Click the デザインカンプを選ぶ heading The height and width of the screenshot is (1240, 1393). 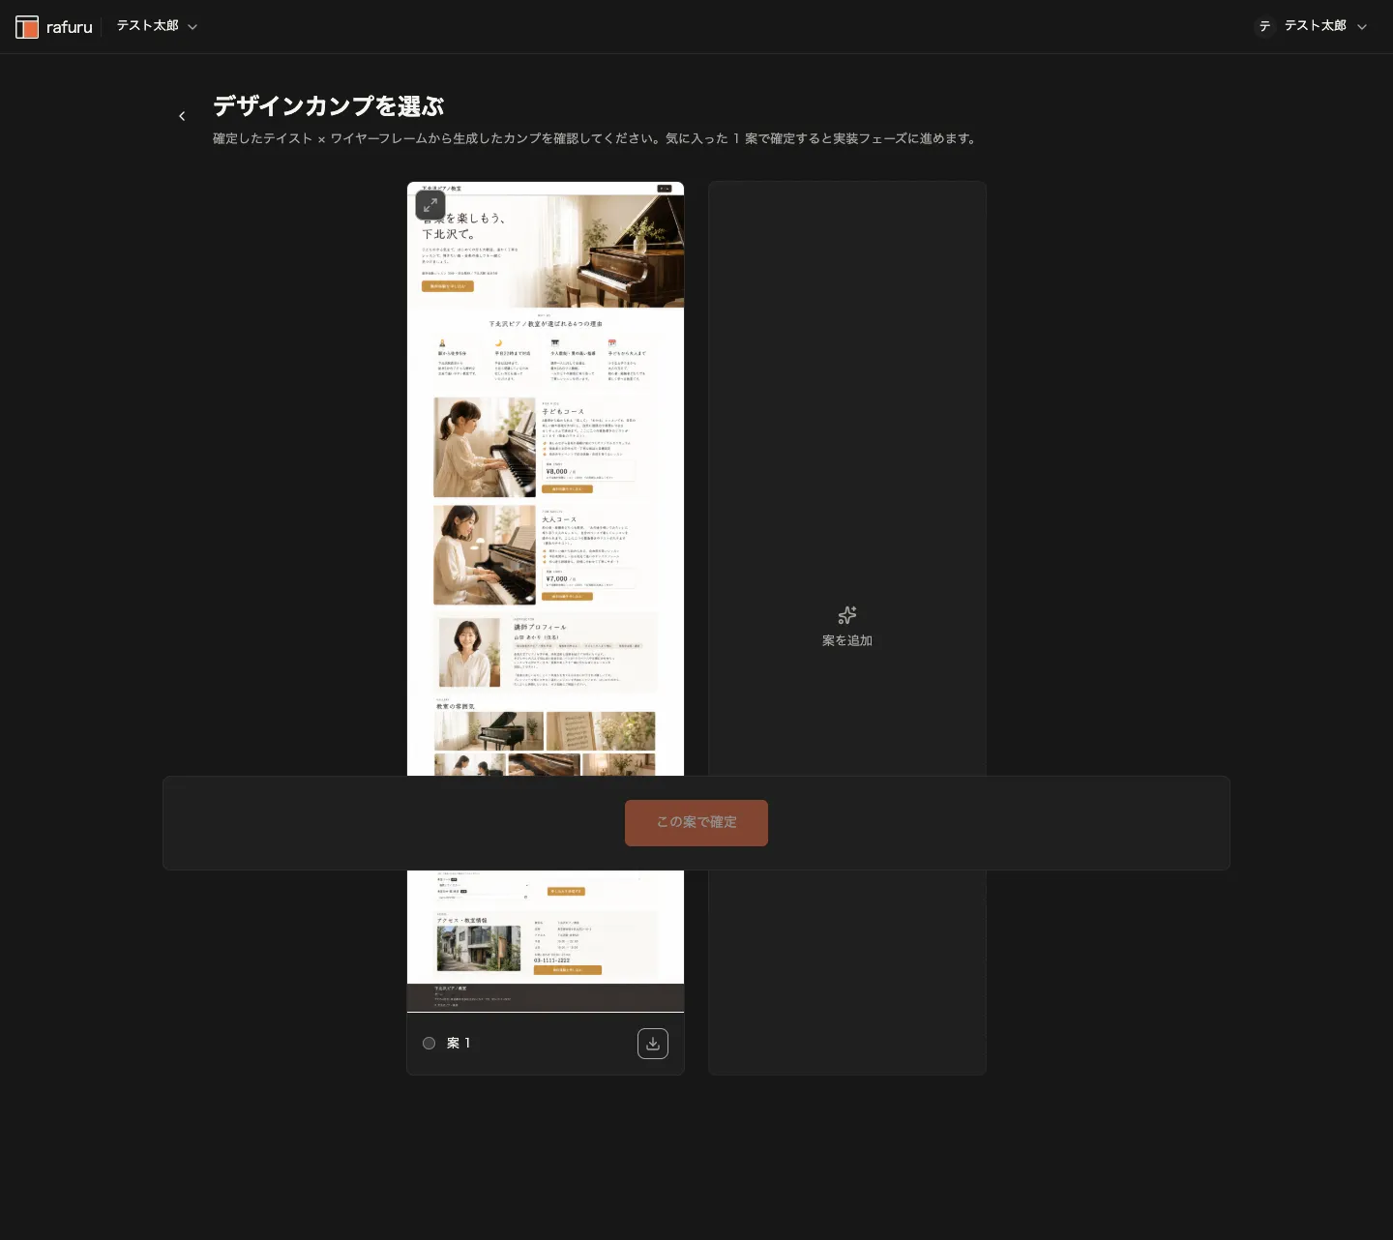(329, 105)
